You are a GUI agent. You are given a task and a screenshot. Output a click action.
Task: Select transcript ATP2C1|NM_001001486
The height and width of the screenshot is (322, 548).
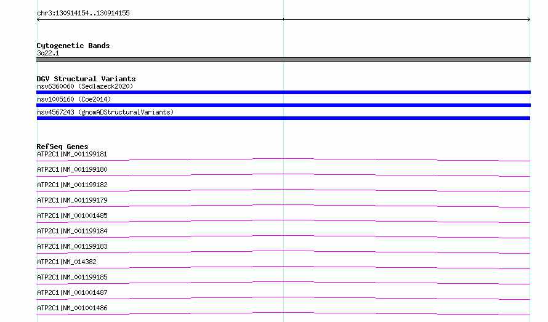point(72,308)
